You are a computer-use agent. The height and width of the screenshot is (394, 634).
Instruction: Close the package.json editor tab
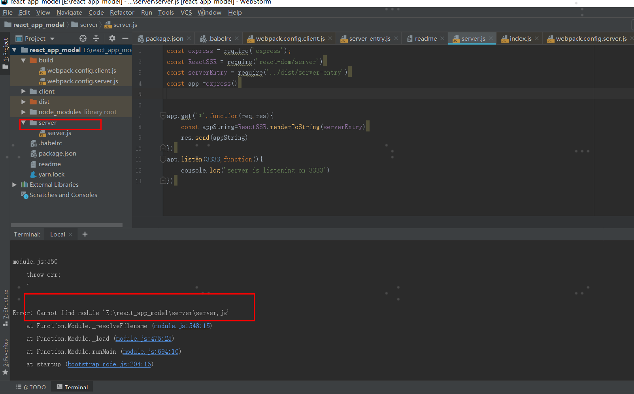tap(189, 38)
